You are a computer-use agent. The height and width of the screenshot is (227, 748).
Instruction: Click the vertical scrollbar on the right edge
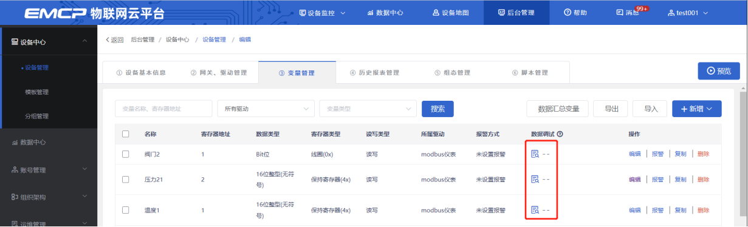[744, 158]
